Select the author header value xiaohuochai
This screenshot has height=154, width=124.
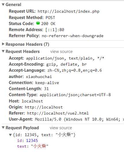tap(39, 77)
